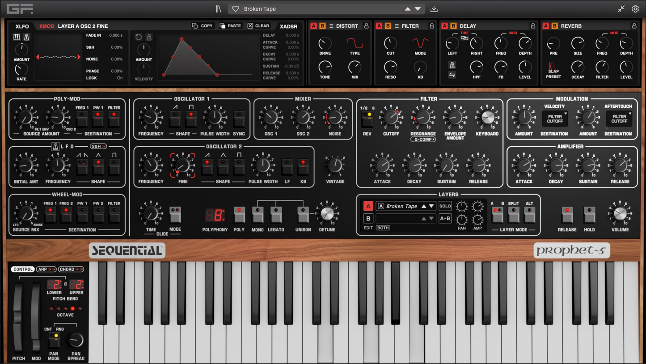
Task: Toggle the UNISON switch
Action: coord(303,215)
